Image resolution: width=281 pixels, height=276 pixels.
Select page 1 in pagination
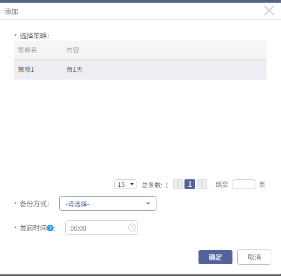(190, 184)
